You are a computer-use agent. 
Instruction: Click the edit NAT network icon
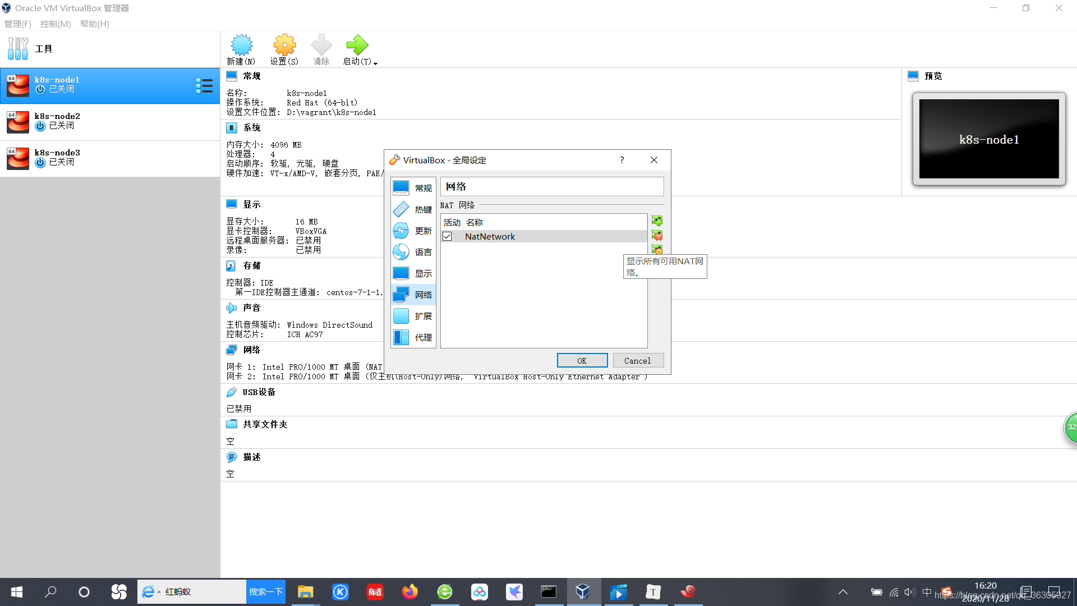657,249
